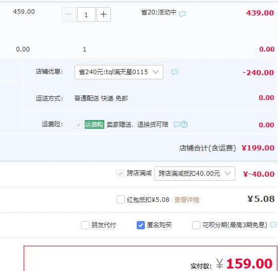The width and height of the screenshot is (278, 271).
Task: Click the green 运费险 badge
Action: [x=95, y=124]
